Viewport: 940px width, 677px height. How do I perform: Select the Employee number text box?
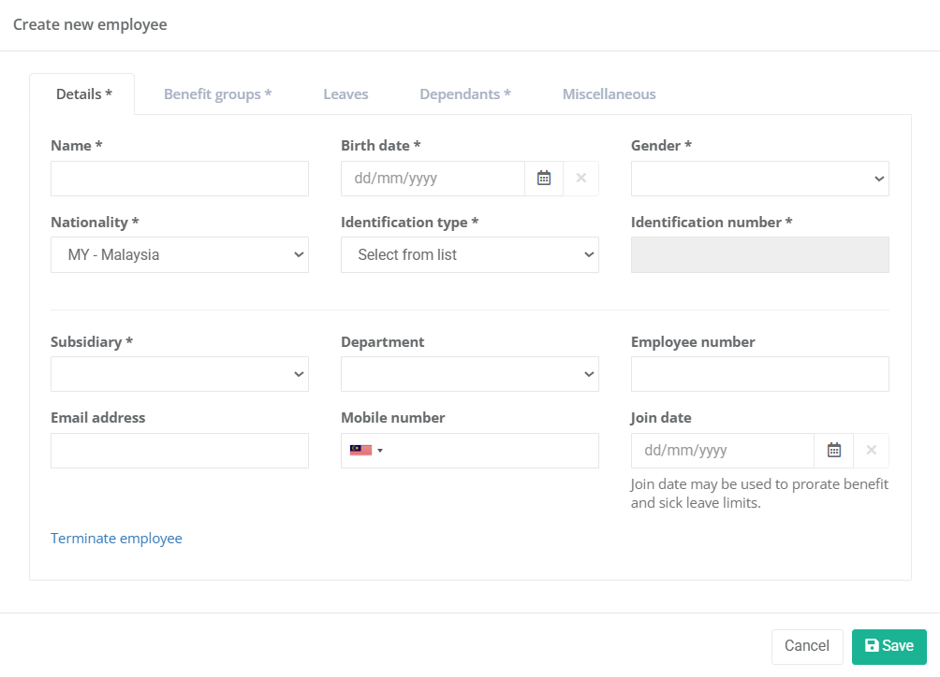click(x=759, y=374)
